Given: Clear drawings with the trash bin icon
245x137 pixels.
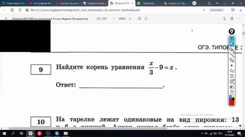Looking at the screenshot, I should (232, 76).
